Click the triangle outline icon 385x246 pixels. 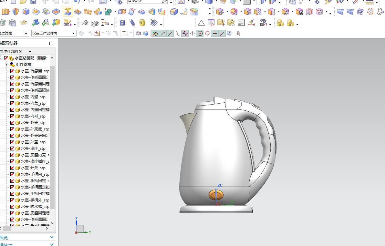[x=201, y=23]
